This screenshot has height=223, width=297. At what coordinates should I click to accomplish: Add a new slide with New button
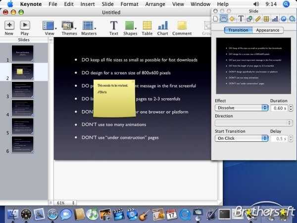[x=9, y=28]
